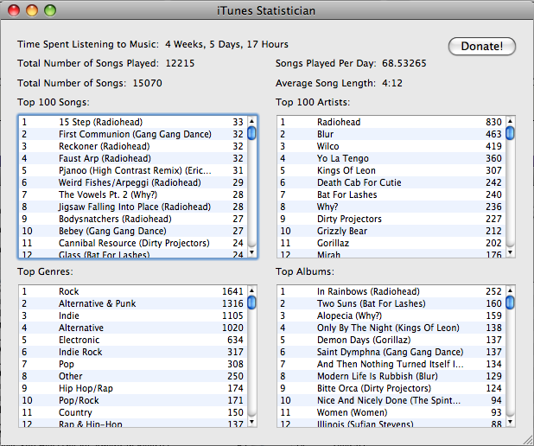Select artist row Blur

click(391, 134)
